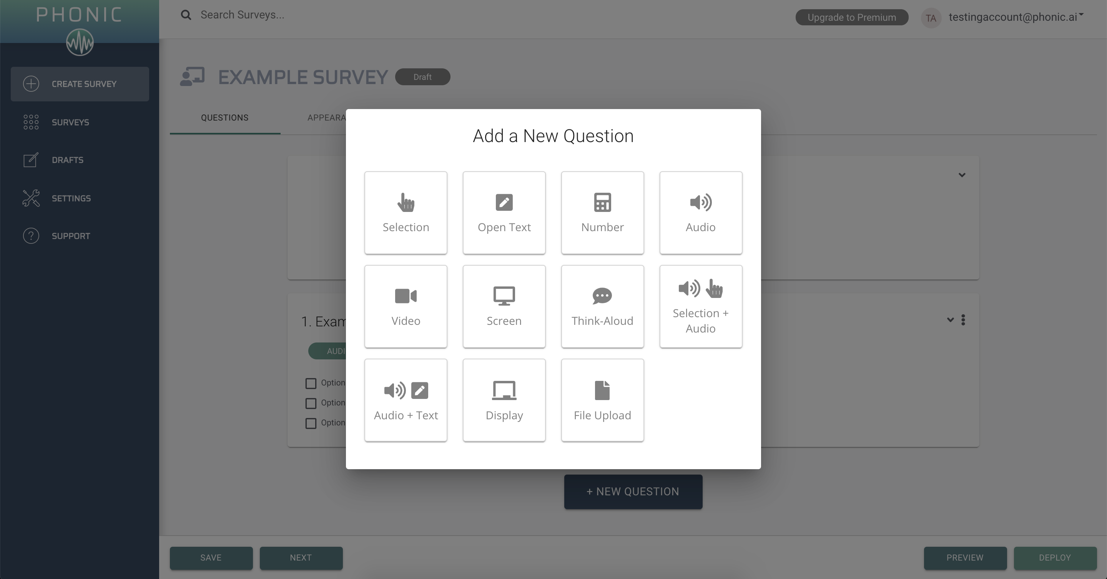Open the survey search magnifier
Image resolution: width=1107 pixels, height=579 pixels.
(186, 15)
